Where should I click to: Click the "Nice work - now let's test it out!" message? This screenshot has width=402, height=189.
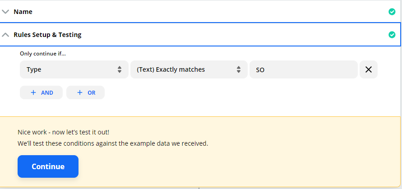tap(63, 132)
